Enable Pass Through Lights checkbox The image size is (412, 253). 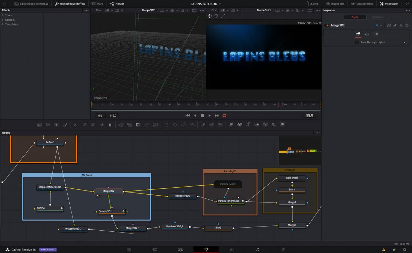[x=357, y=42]
